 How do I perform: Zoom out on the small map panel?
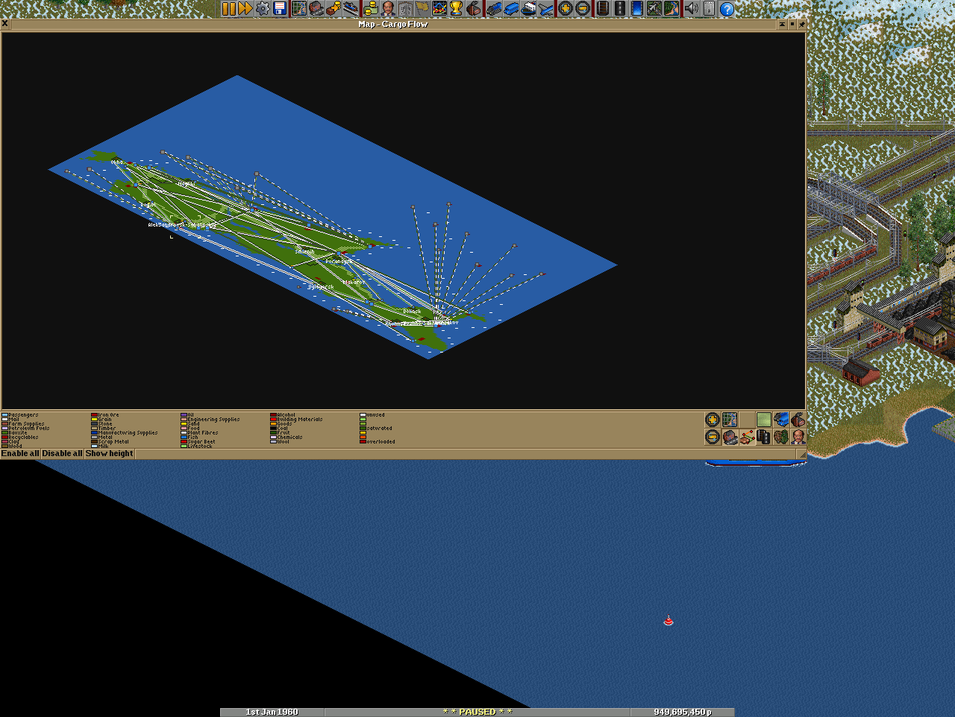pos(713,437)
